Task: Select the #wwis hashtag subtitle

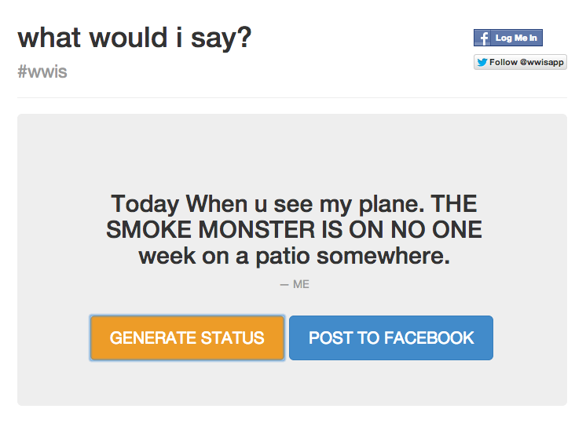Action: pyautogui.click(x=42, y=72)
